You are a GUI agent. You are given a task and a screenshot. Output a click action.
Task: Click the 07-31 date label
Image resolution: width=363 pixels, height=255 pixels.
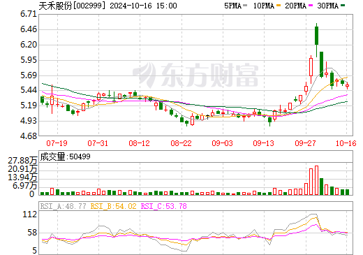click(98, 143)
